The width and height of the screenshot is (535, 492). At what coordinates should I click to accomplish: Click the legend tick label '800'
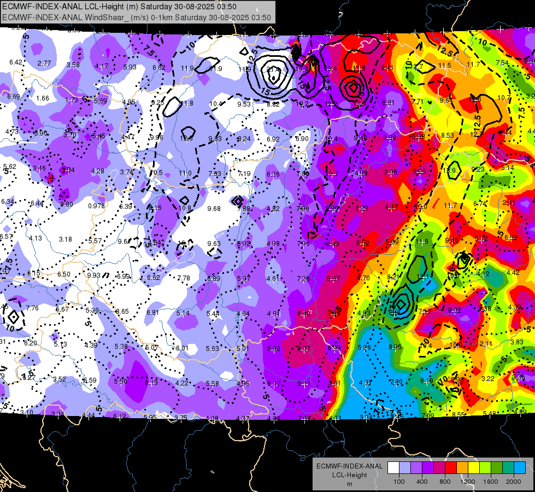[445, 482]
